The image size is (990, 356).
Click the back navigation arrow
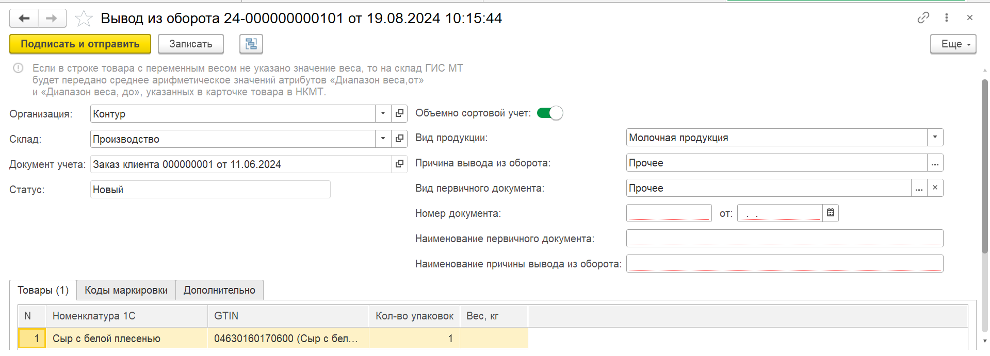tap(24, 19)
